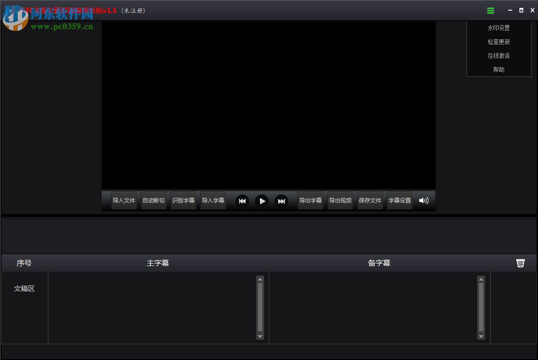Choose 检查更新 menu entry
538x360 pixels.
click(499, 42)
